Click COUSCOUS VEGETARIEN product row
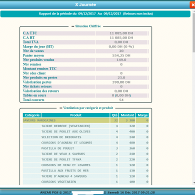This screenshot has height=195, width=195. point(86,182)
